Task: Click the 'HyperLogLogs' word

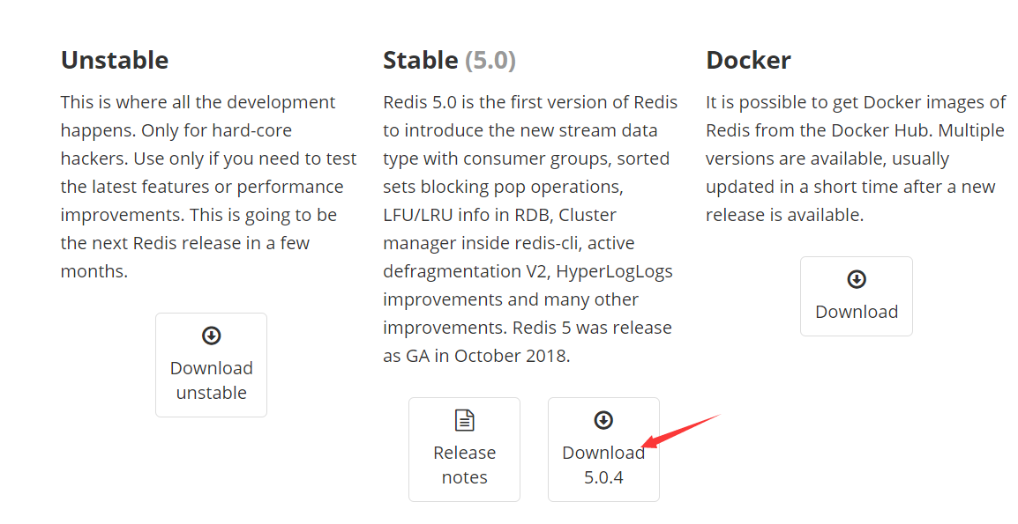Action: [x=614, y=272]
